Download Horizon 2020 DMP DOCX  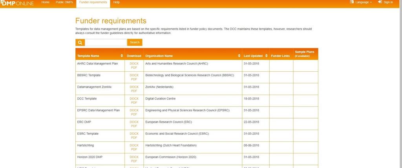(x=134, y=157)
